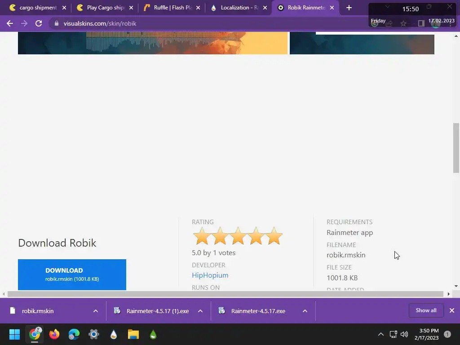
Task: Expand options for robik.rmskin download
Action: coord(96,311)
